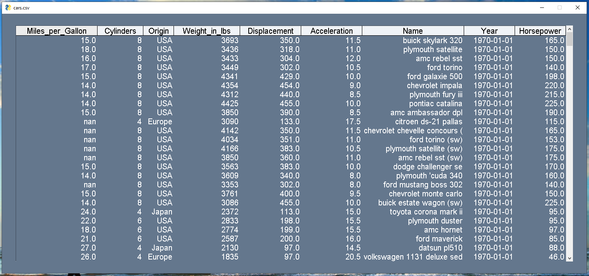This screenshot has height=276, width=589.
Task: Select the 'chevrolet chevelle concours (' cell
Action: pos(413,131)
